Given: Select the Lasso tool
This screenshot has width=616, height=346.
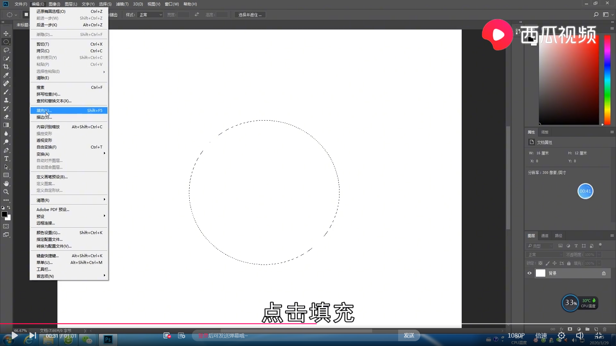Looking at the screenshot, I should tap(6, 50).
